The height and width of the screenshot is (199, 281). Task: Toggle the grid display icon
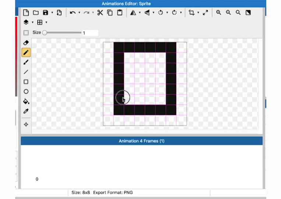point(40,22)
